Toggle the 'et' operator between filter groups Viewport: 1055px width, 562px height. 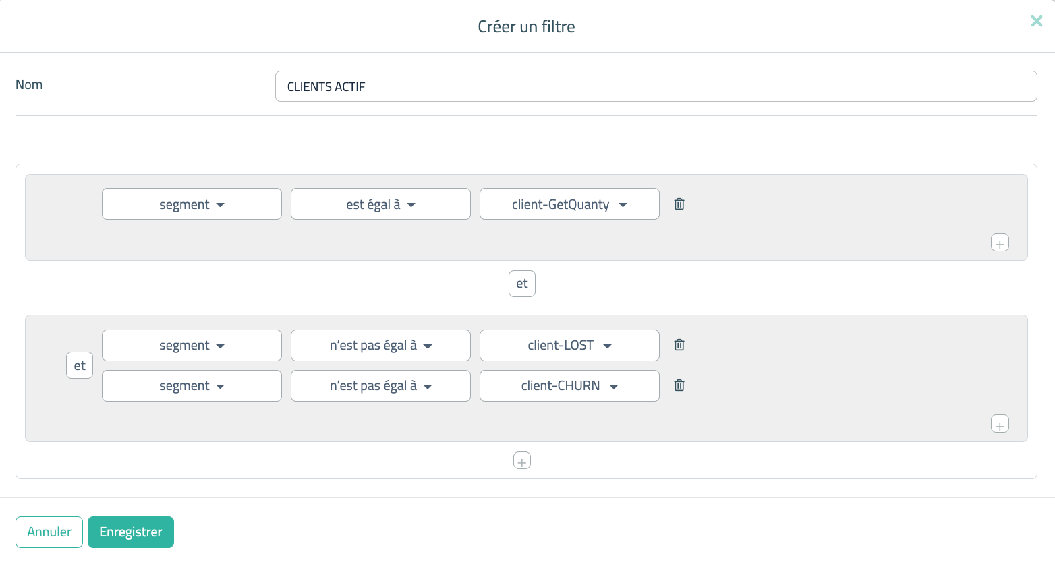tap(522, 284)
